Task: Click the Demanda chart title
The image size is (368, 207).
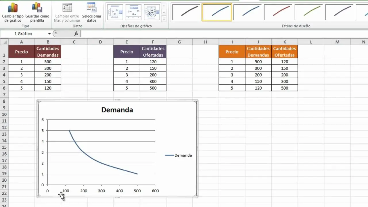Action: [117, 110]
